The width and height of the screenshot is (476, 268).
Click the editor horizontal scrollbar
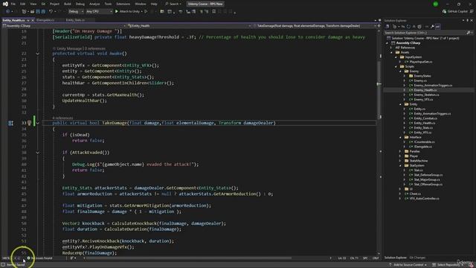188,258
